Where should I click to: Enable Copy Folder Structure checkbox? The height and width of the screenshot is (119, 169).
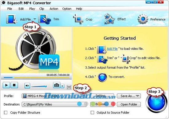click(6, 113)
